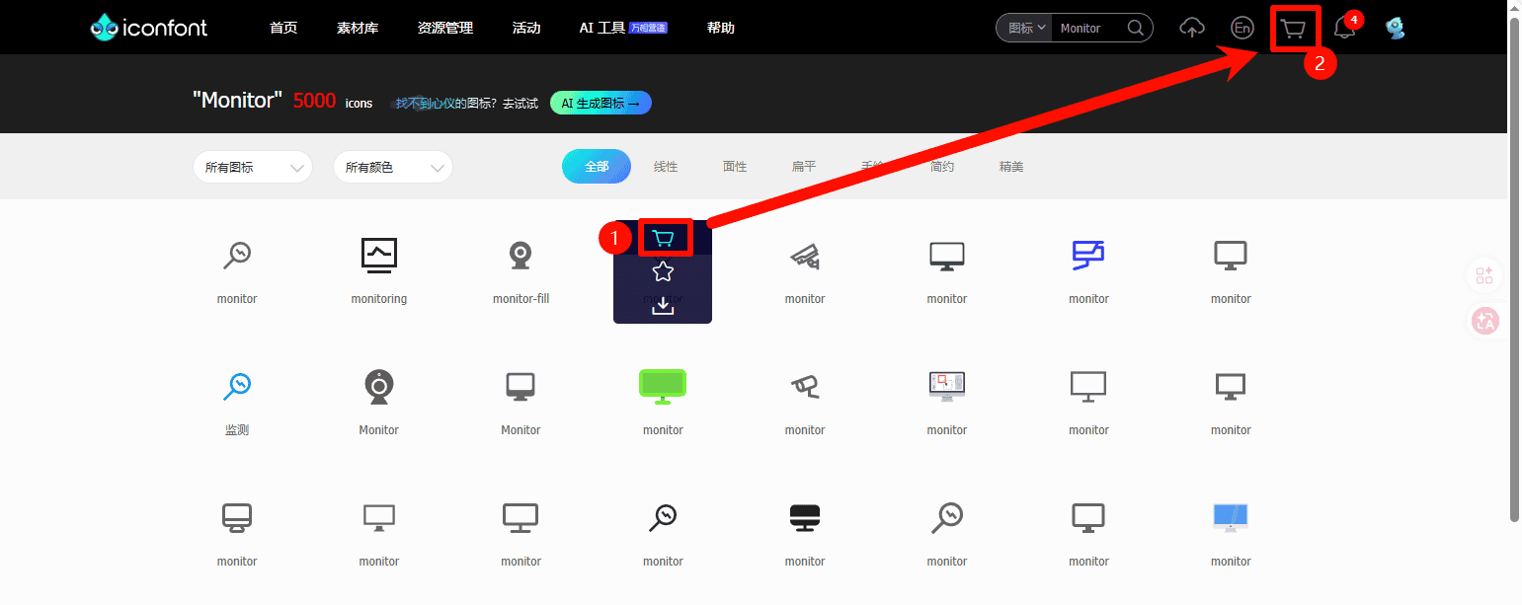Download the hovered monitor icon

[x=663, y=306]
